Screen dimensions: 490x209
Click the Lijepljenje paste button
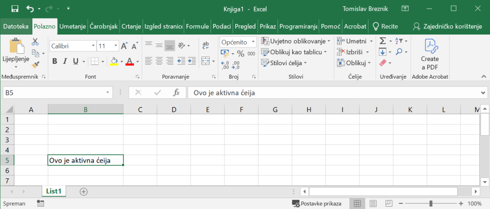point(16,53)
